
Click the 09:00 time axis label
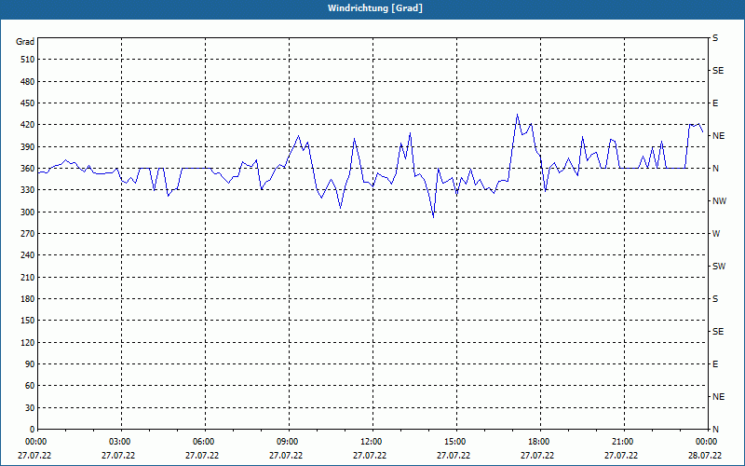(x=288, y=442)
